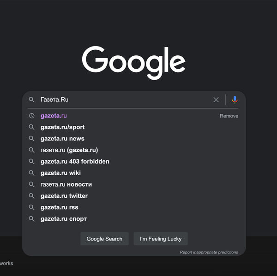Remove gazeta.ru from search history
This screenshot has width=277, height=276.
(x=229, y=116)
